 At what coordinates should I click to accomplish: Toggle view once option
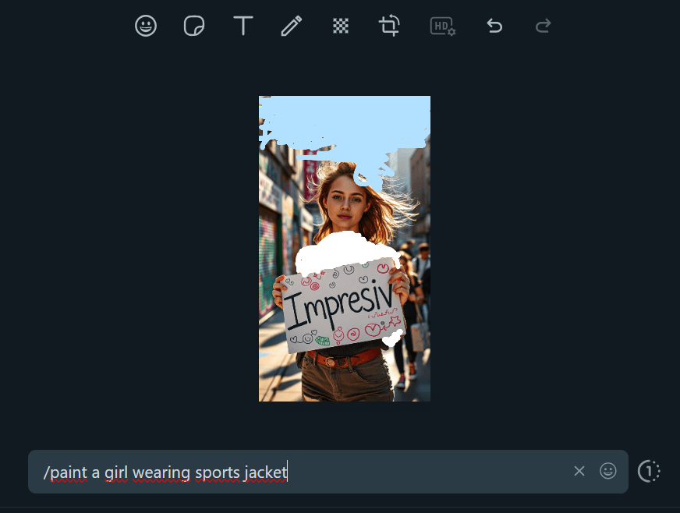point(649,471)
